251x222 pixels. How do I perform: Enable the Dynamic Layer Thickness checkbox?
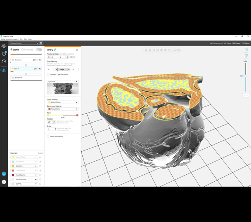(48, 74)
